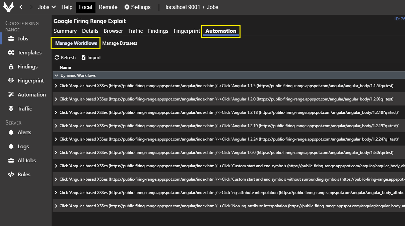Viewport: 405px width, 226px height.
Task: Open the Traffic tab
Action: (135, 31)
